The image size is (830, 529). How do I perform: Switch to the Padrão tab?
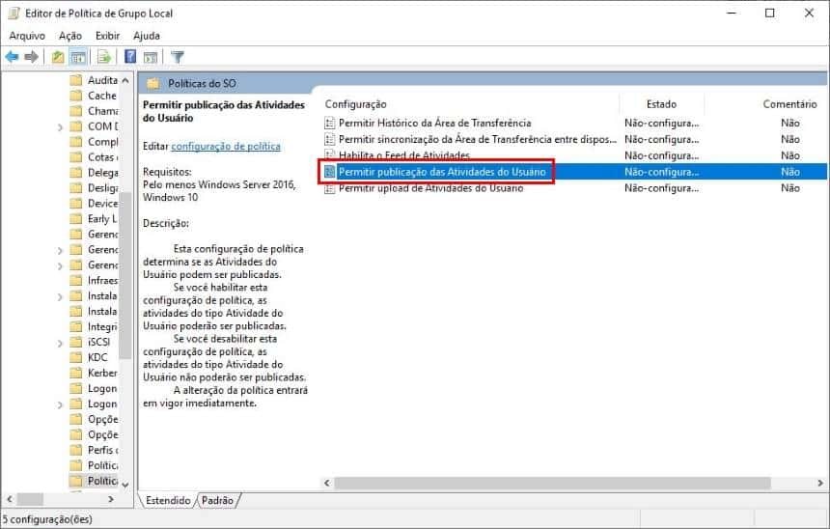coord(217,500)
